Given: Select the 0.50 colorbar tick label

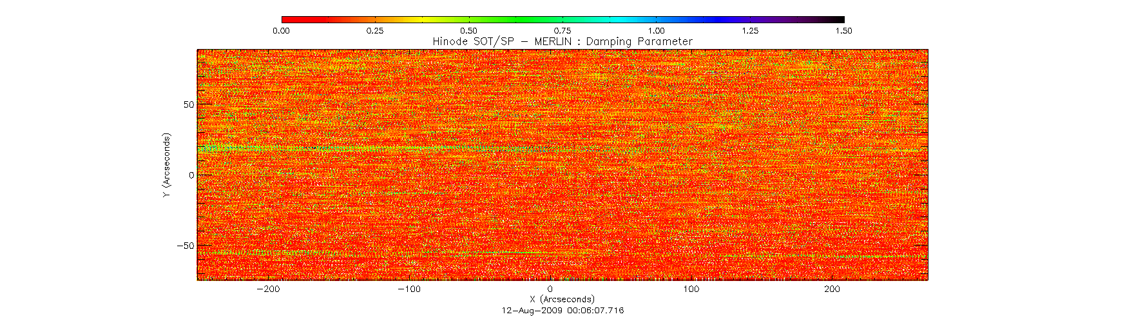Looking at the screenshot, I should [x=468, y=30].
